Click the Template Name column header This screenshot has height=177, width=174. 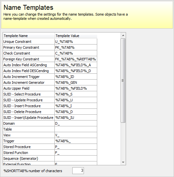(29, 36)
